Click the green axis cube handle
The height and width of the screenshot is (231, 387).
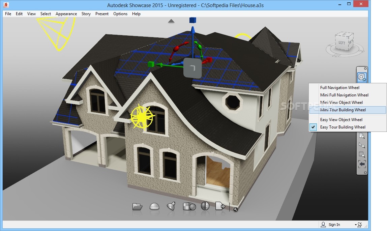(151, 64)
